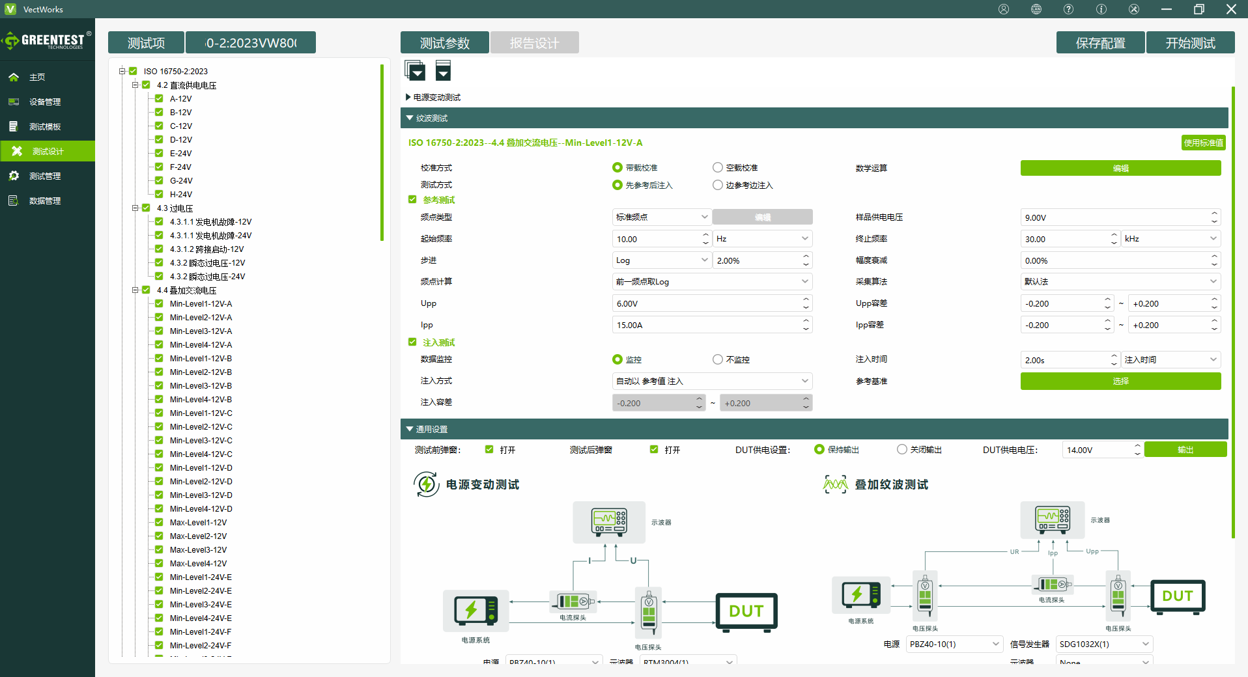Viewport: 1248px width, 677px height.
Task: Go to 主页 home icon in sidebar
Action: click(14, 77)
